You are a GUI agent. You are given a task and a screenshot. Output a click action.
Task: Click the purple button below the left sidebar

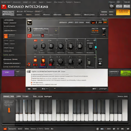[x=8, y=73]
